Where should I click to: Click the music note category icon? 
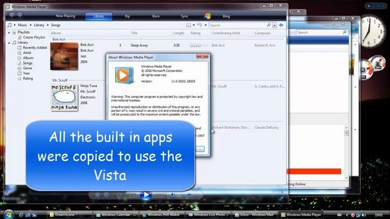coord(10,25)
